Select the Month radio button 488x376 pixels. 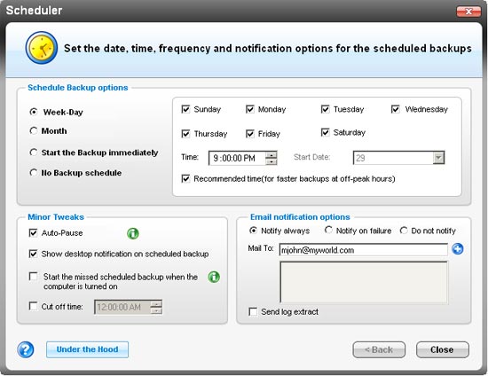click(34, 130)
